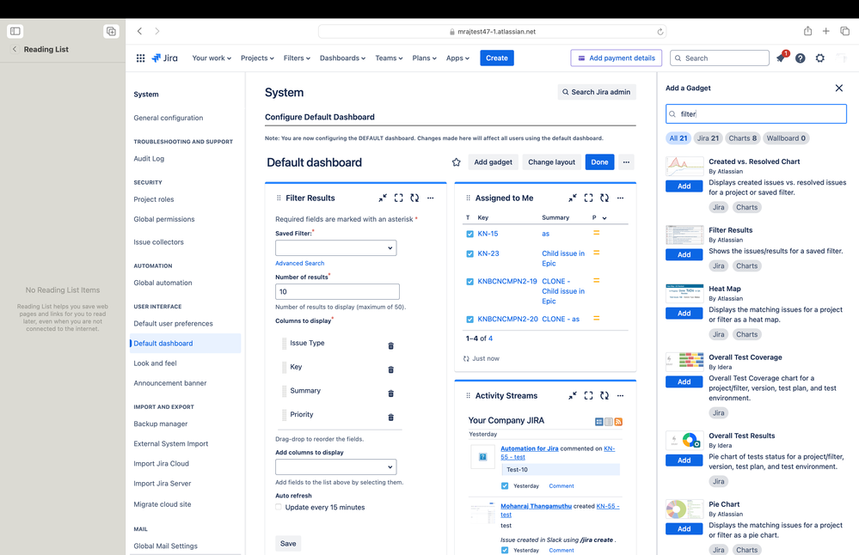Image resolution: width=859 pixels, height=555 pixels.
Task: Click the browser Share icon
Action: pyautogui.click(x=807, y=31)
